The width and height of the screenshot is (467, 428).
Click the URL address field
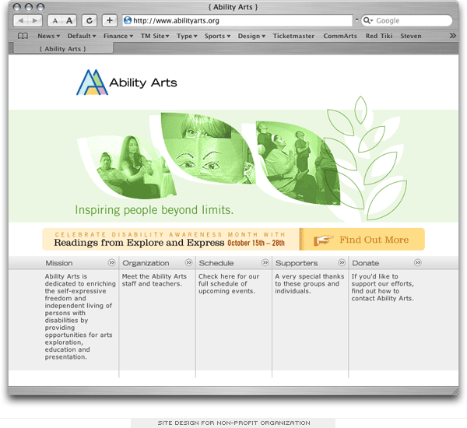237,20
